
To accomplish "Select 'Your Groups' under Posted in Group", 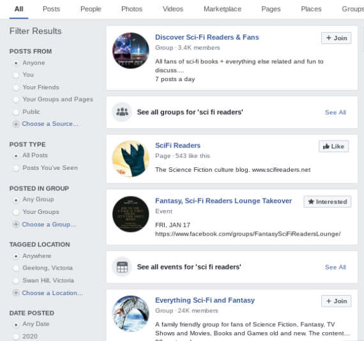I will [x=16, y=212].
